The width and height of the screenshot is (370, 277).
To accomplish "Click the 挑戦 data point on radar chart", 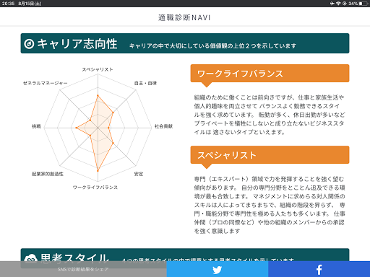I will coord(76,128).
